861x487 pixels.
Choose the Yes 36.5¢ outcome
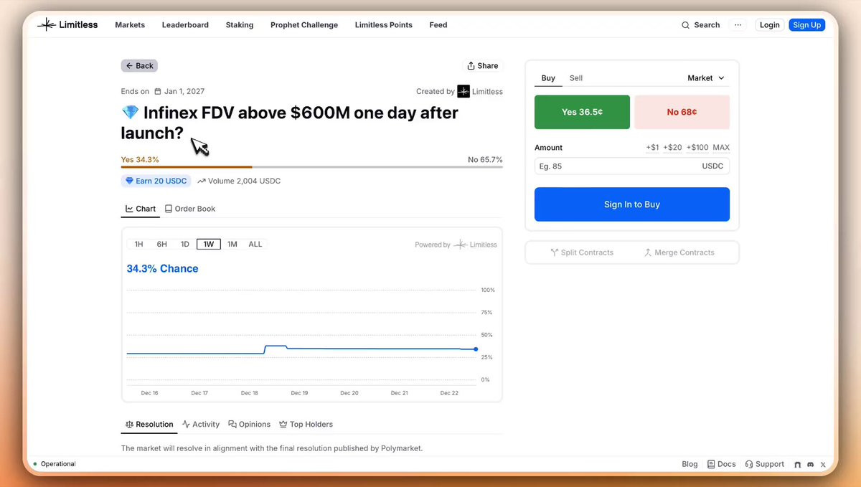tap(582, 112)
